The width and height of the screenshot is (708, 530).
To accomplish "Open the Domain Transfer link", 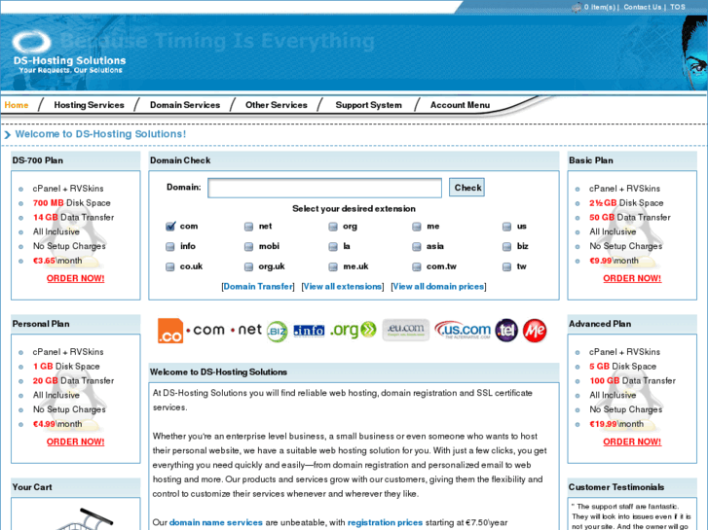I will coord(258,287).
